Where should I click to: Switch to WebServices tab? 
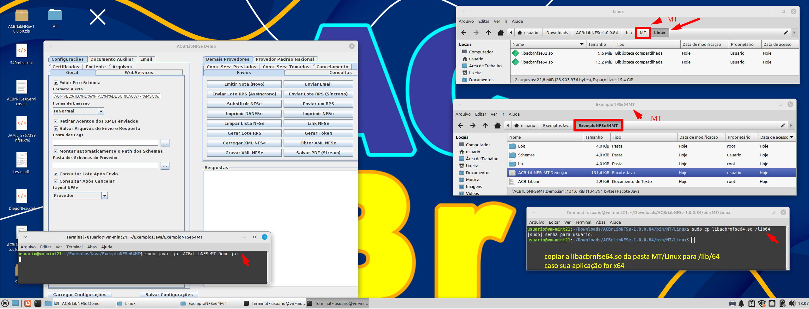[x=139, y=73]
